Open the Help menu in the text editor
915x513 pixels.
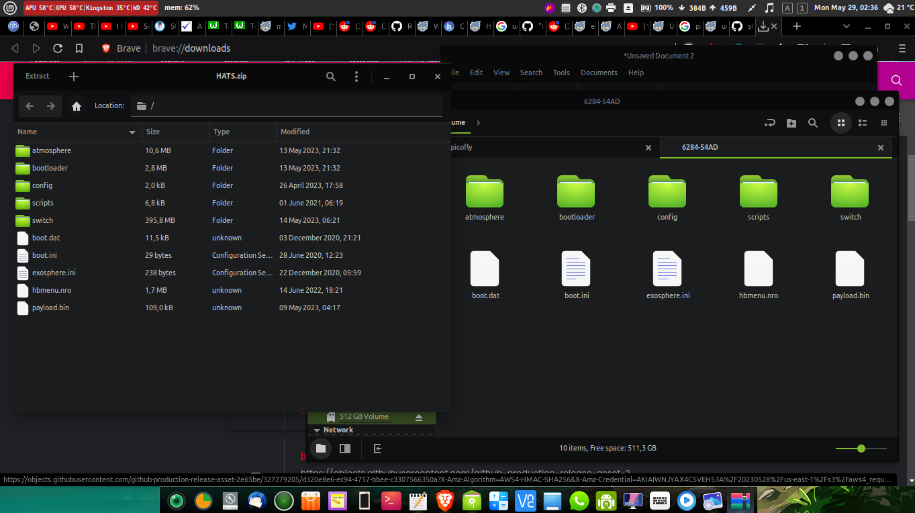click(x=636, y=73)
